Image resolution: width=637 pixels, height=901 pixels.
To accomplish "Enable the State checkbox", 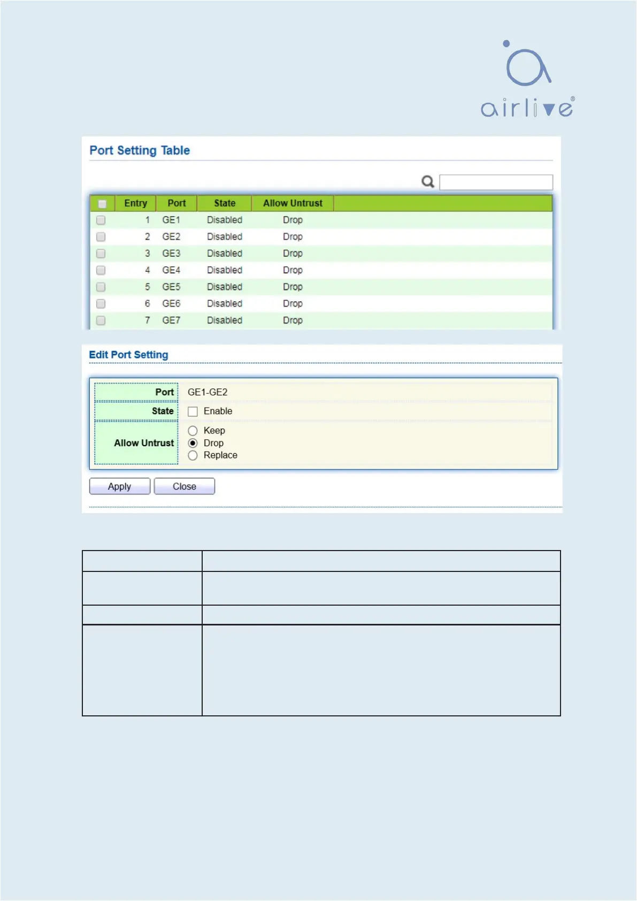I will tap(193, 411).
